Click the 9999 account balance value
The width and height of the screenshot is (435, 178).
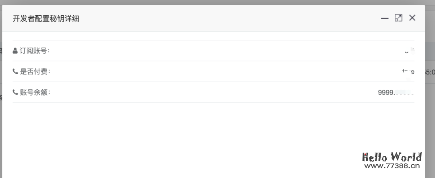396,93
